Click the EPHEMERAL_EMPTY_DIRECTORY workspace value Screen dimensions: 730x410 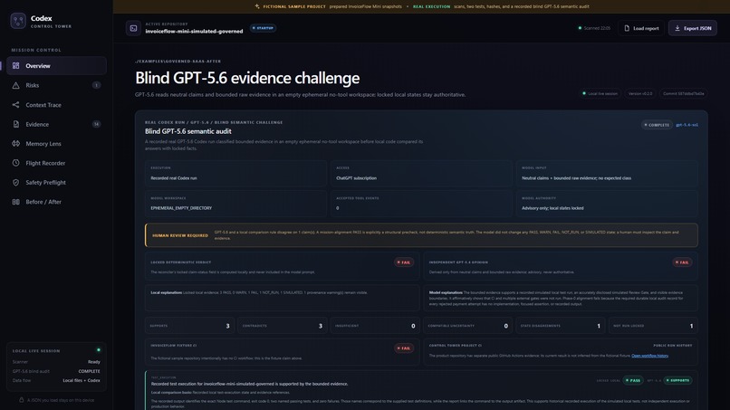[181, 208]
